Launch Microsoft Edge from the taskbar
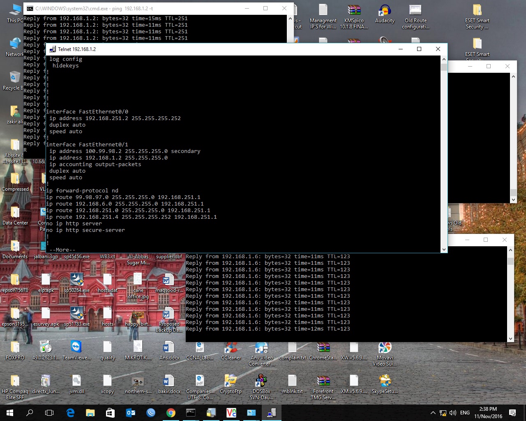The image size is (526, 421). tap(70, 412)
